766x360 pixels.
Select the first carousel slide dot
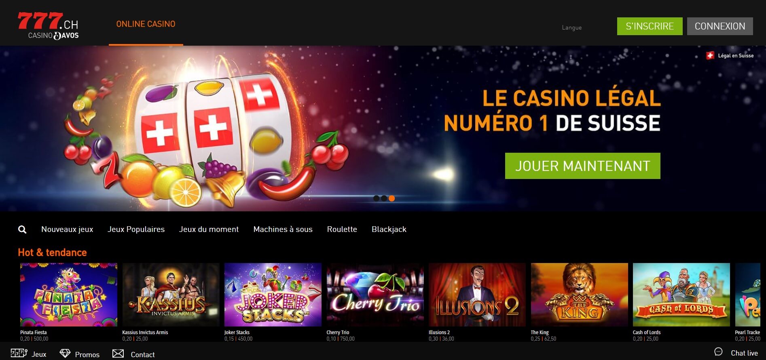tap(377, 198)
